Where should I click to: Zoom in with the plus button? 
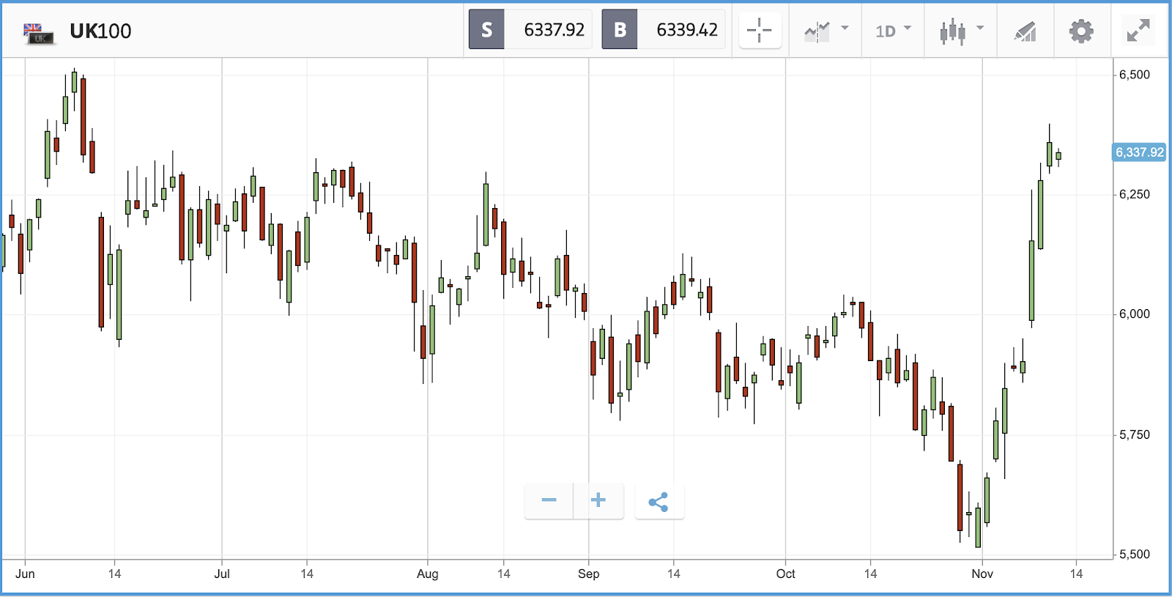pyautogui.click(x=598, y=501)
